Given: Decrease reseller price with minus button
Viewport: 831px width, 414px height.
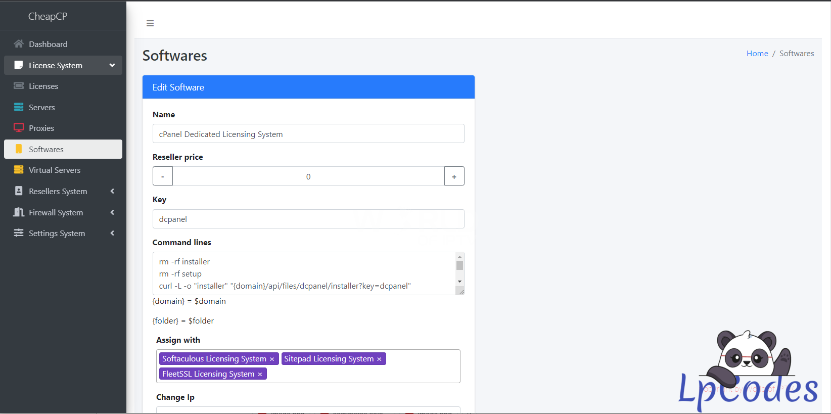Looking at the screenshot, I should click(x=163, y=176).
